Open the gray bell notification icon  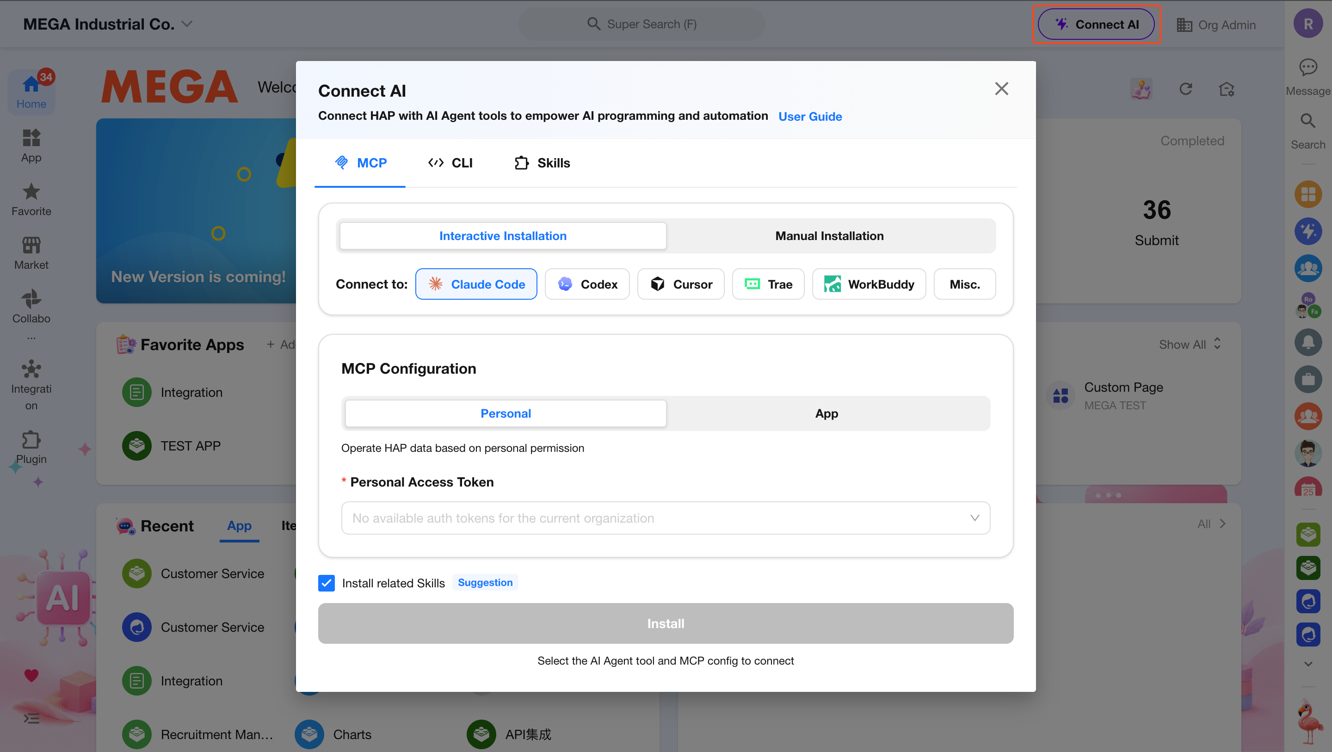(x=1308, y=342)
